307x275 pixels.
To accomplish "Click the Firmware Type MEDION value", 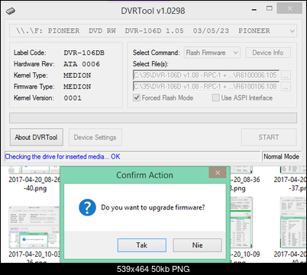I will pyautogui.click(x=77, y=87).
